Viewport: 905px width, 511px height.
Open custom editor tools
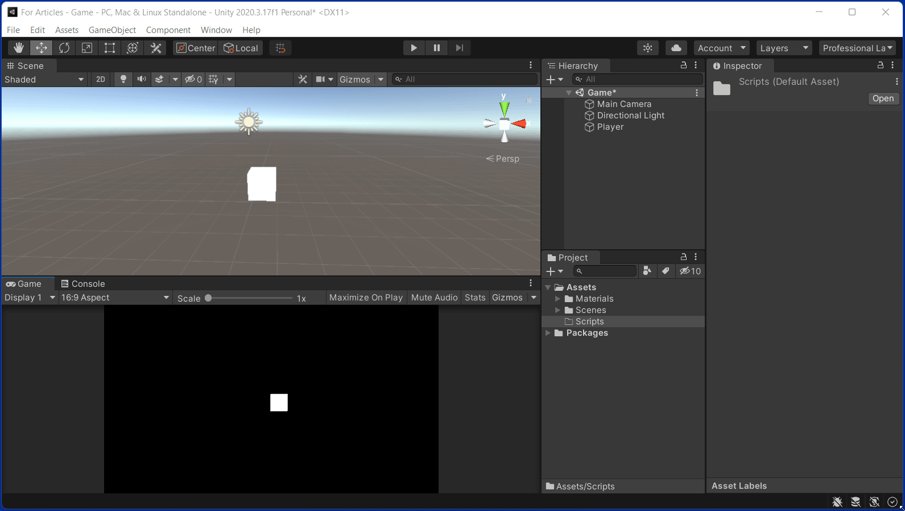pyautogui.click(x=156, y=48)
